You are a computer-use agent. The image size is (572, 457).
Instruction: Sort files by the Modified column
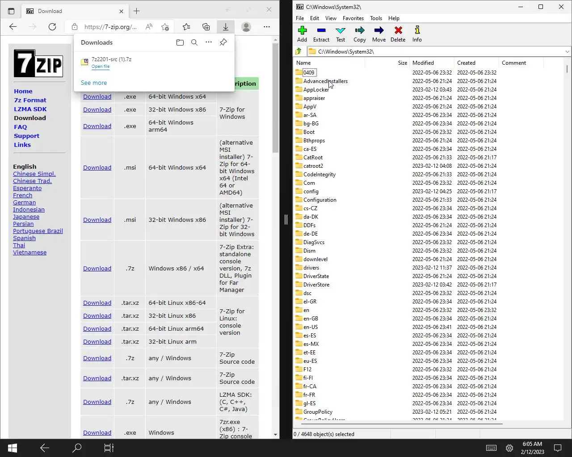(432, 63)
